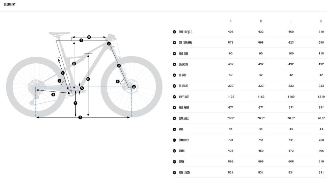Click number 7 bullet beside Wheelbase row
This screenshot has height=178, width=327.
point(174,97)
